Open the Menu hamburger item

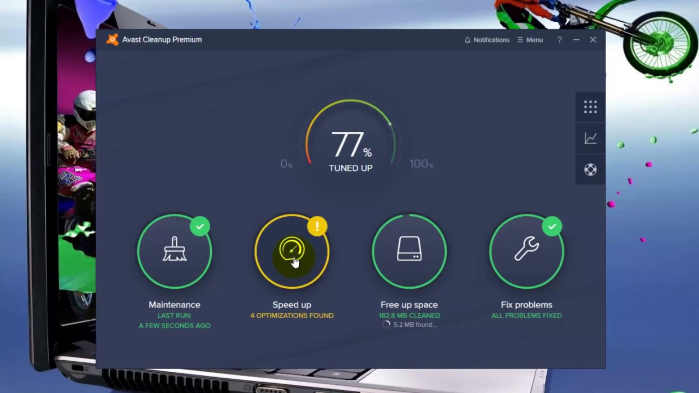tap(530, 40)
